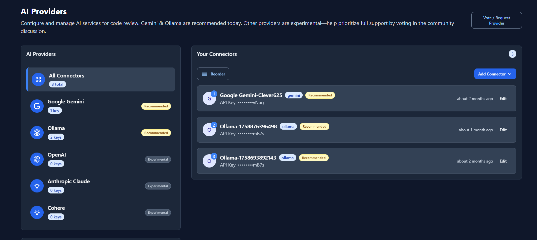Click the Reorder button

pyautogui.click(x=213, y=74)
